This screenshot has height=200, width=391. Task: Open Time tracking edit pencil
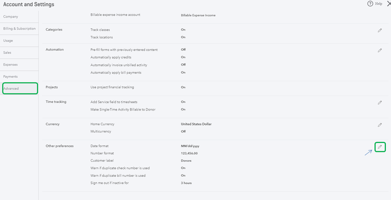click(380, 103)
